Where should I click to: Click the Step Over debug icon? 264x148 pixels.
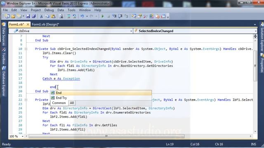coord(120,16)
